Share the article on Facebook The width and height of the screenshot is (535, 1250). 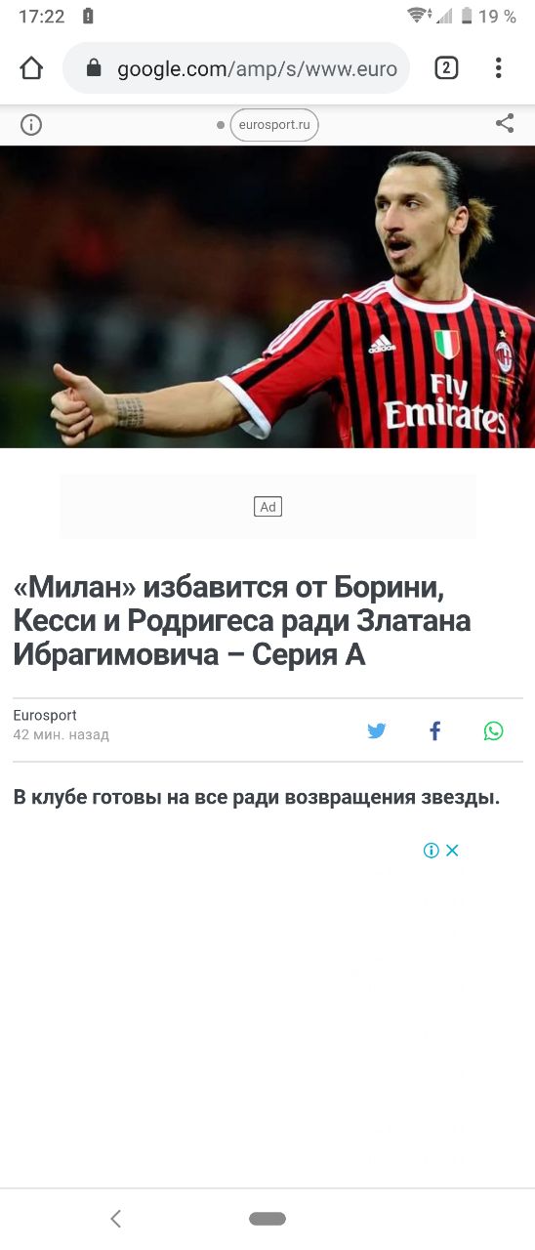435,730
